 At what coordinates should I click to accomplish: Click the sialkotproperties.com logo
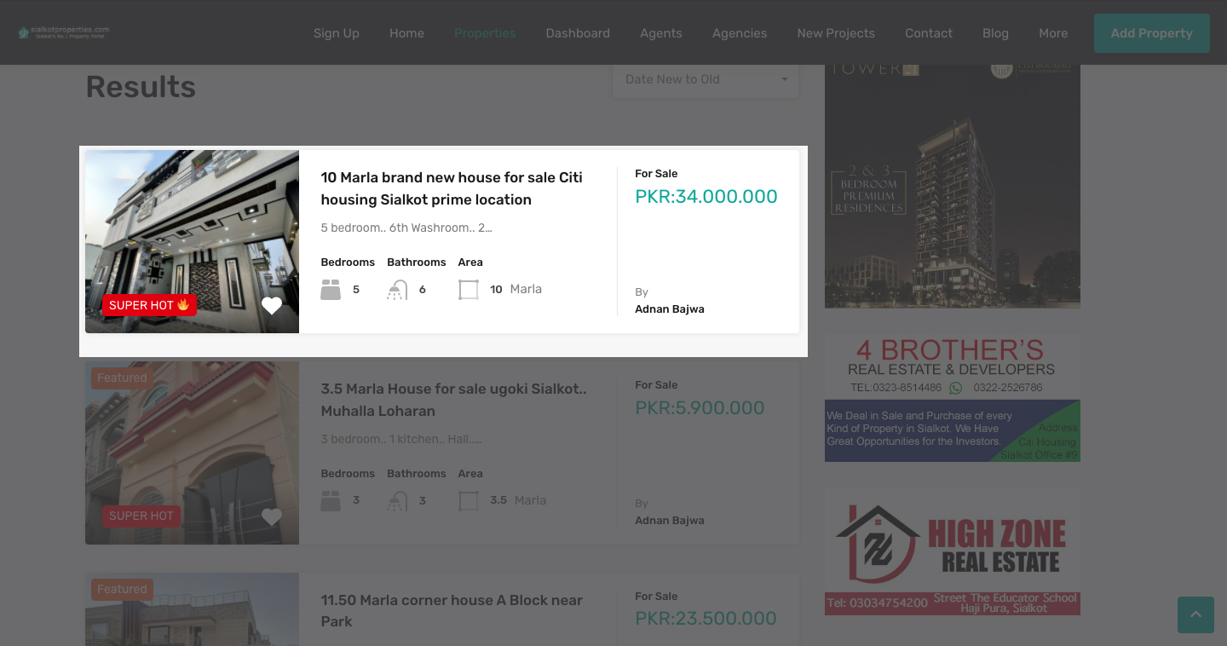[64, 32]
